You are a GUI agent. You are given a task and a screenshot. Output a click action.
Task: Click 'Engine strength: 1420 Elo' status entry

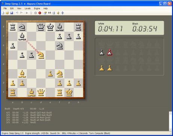coord(37,133)
